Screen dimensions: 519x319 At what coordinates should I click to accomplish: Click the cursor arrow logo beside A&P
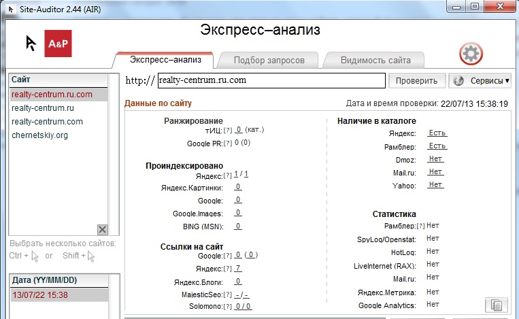31,43
